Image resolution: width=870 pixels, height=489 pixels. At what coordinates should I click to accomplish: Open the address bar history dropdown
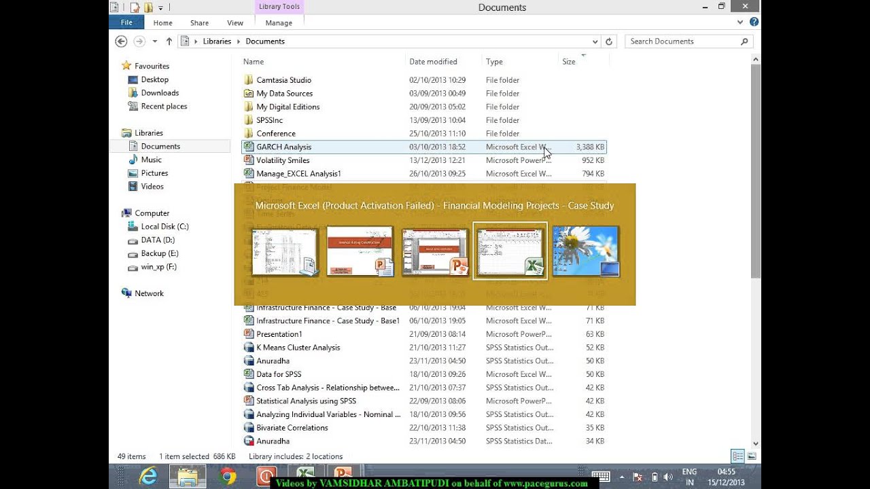tap(595, 41)
